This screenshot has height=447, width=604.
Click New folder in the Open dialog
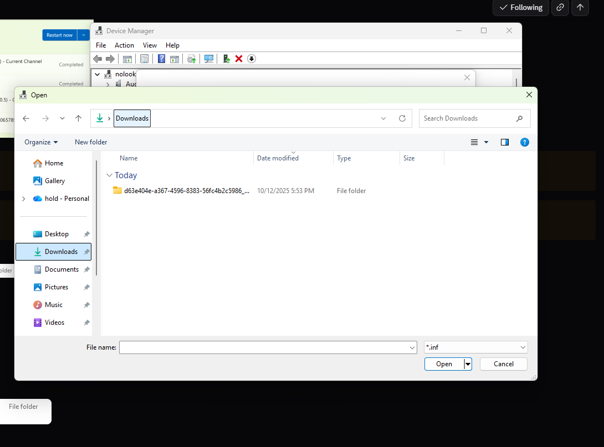click(x=91, y=142)
